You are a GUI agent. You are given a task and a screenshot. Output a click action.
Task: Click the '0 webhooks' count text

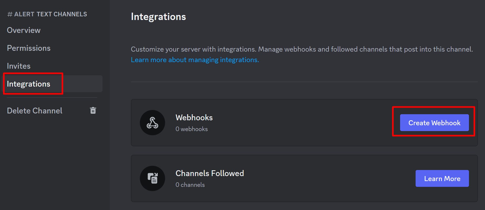pyautogui.click(x=192, y=129)
